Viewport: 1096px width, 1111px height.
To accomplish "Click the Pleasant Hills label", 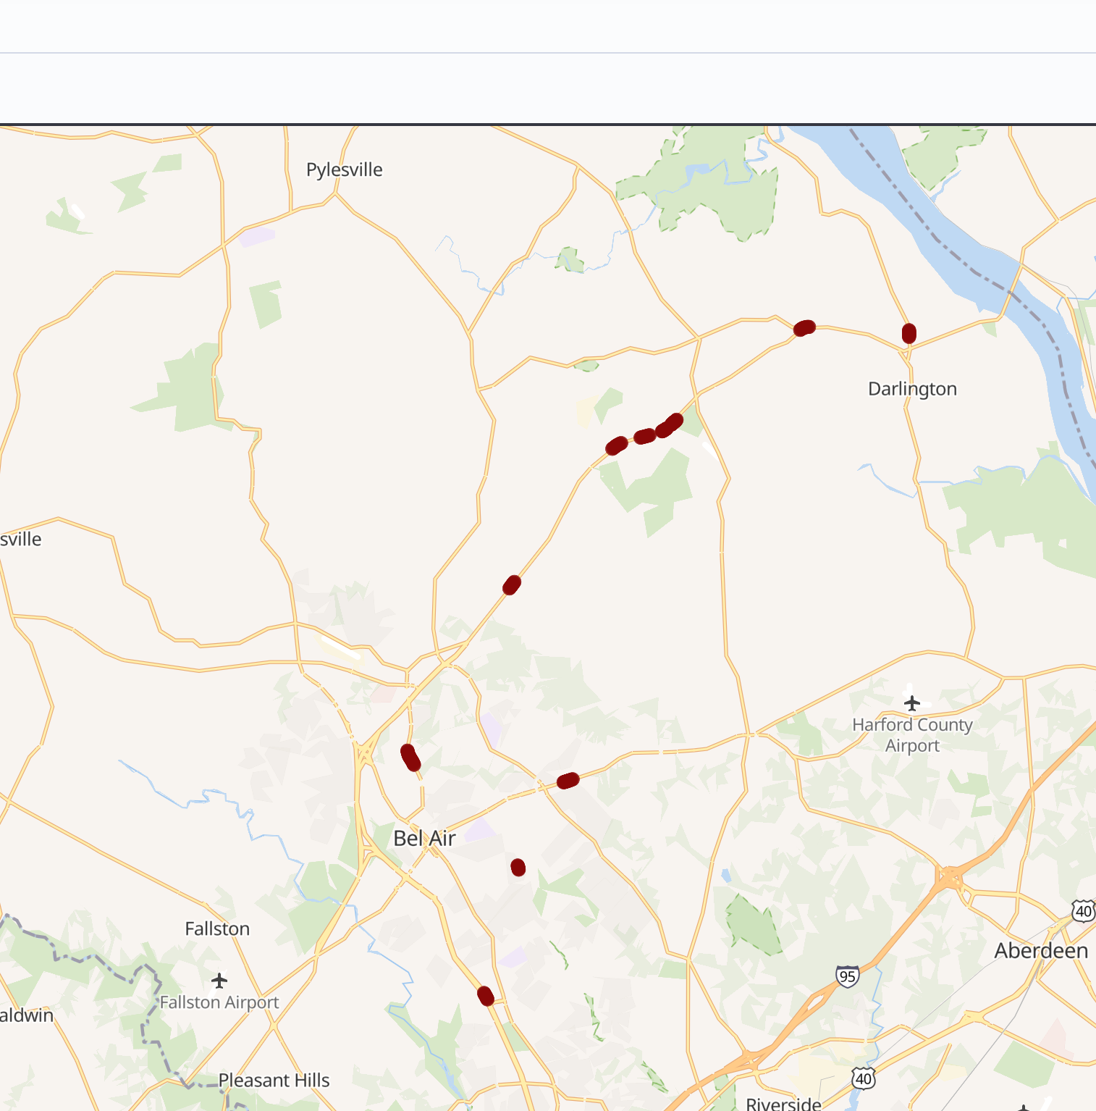I will [274, 1080].
